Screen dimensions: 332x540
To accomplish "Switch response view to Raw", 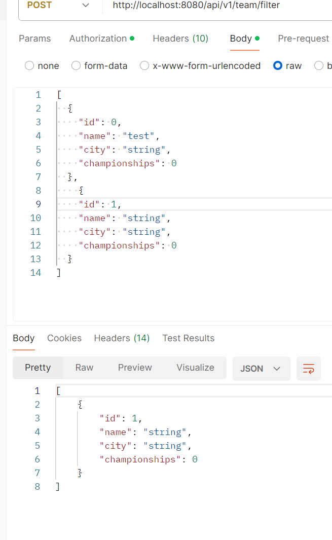I will [x=84, y=368].
